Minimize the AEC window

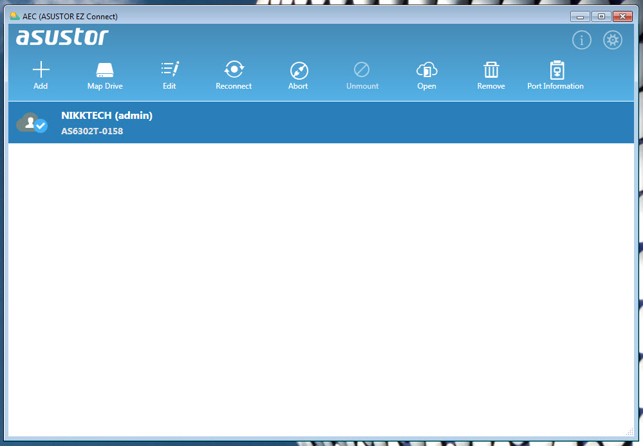(580, 16)
